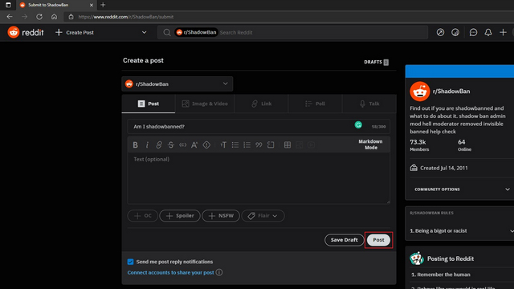The height and width of the screenshot is (289, 514).
Task: Switch to the Talk tab
Action: [369, 104]
